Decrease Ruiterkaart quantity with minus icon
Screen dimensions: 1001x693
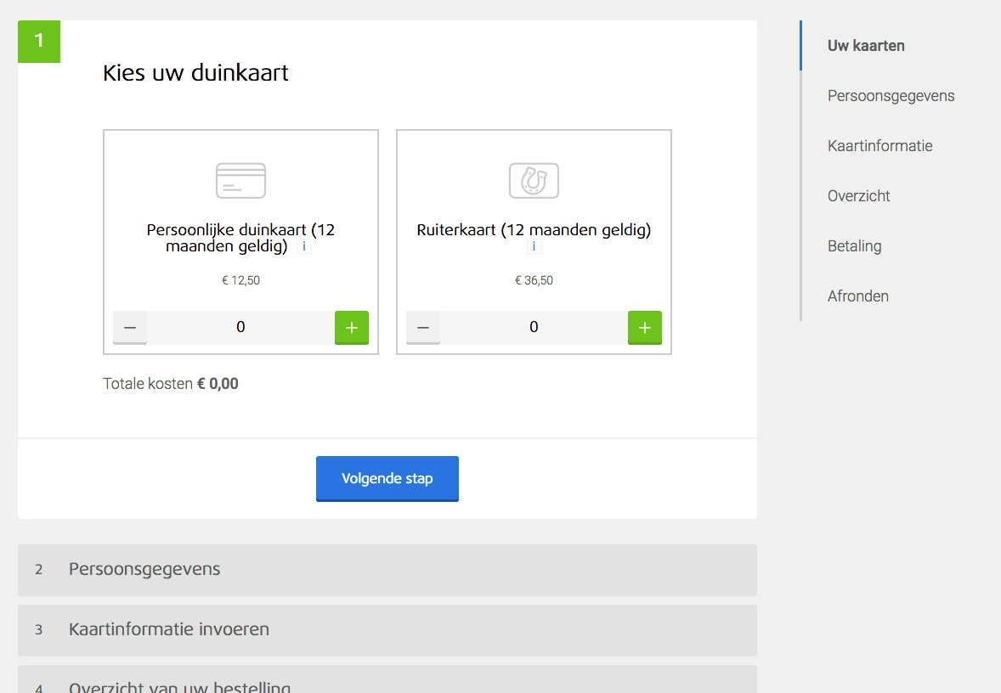point(422,327)
